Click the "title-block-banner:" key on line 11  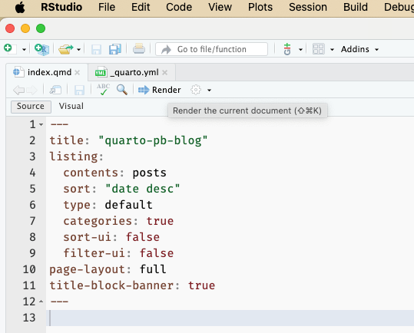click(x=114, y=285)
